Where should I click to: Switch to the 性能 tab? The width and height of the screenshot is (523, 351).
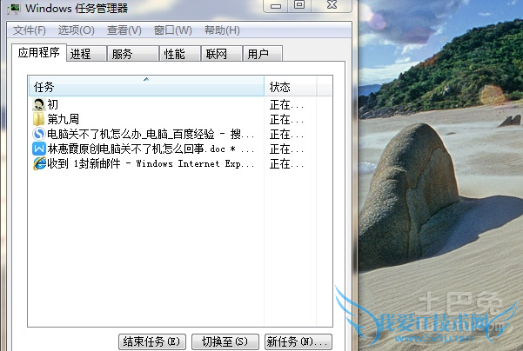click(180, 54)
